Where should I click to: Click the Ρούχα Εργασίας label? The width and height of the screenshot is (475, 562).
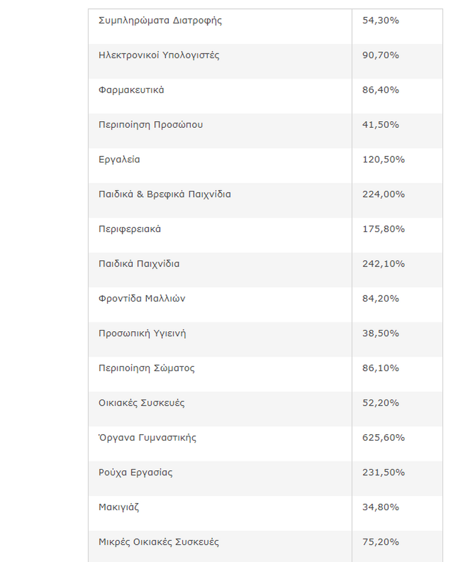point(136,472)
